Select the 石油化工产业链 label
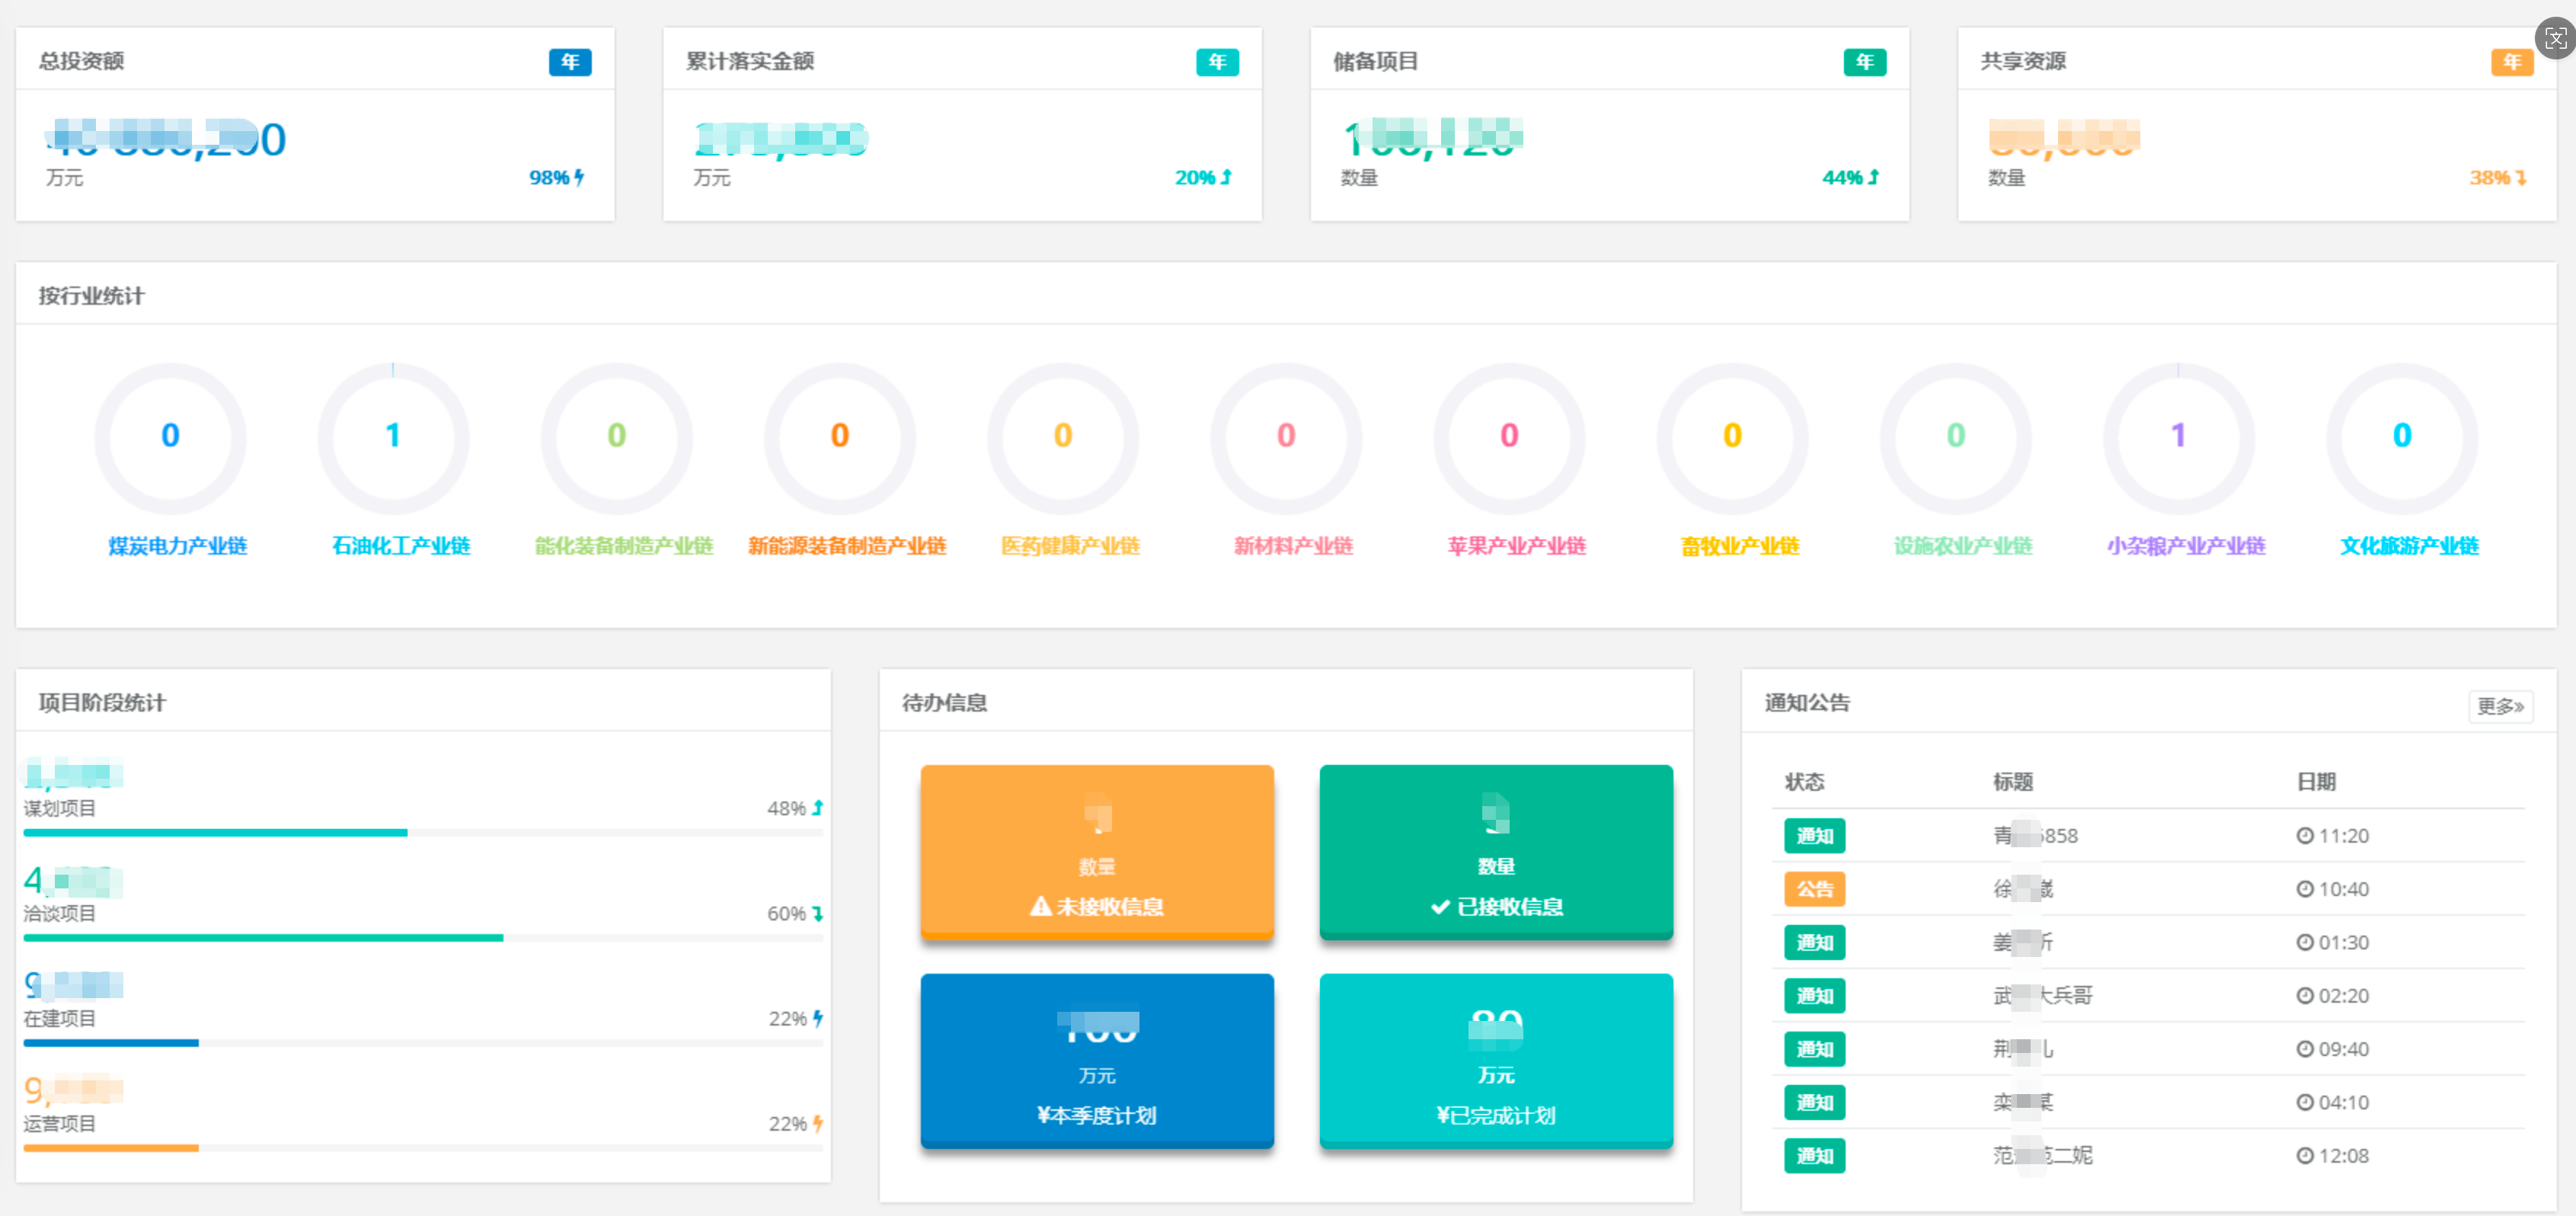The width and height of the screenshot is (2576, 1216). (401, 546)
